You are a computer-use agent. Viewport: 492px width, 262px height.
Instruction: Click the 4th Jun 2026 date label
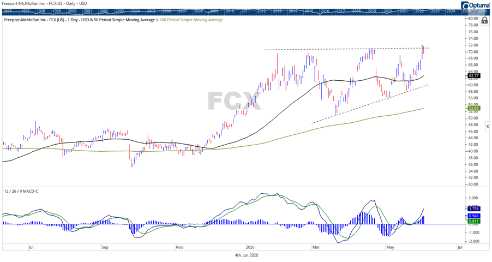point(247,255)
